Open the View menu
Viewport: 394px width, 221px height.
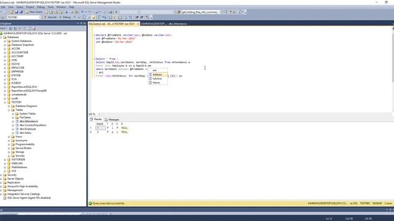[x=11, y=7]
